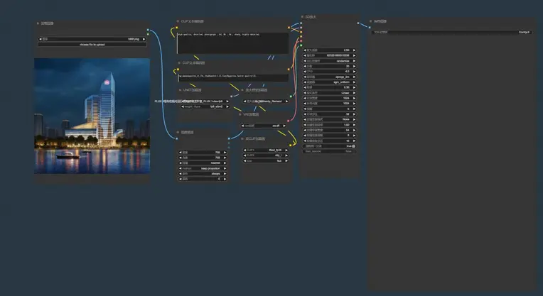Screen dimensions: 543x296
Task: Collapse the Save Image node via its title dot
Action: (371, 21)
